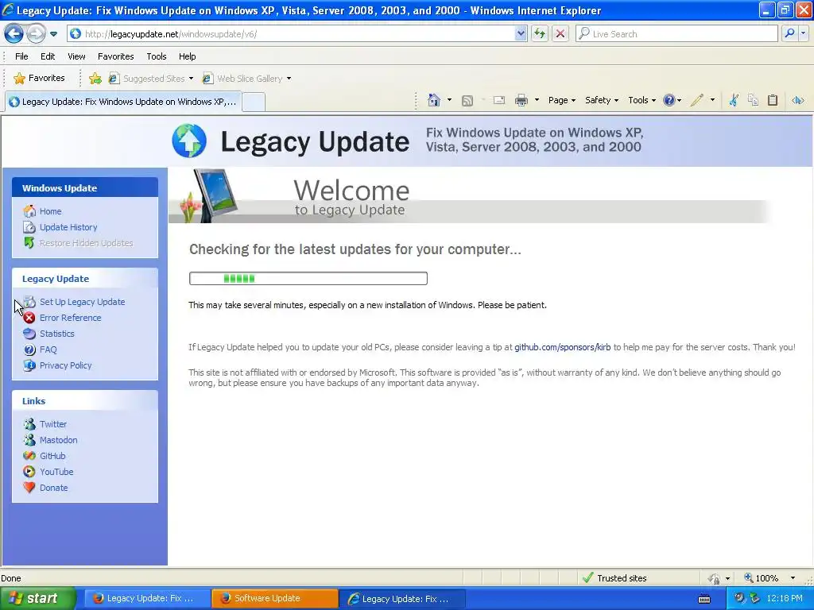Click the Refresh page icon
This screenshot has height=610, width=814.
540,33
